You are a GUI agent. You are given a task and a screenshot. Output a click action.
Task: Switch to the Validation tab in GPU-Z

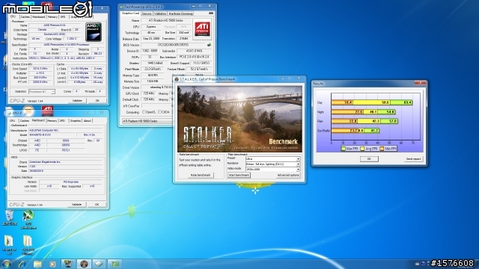point(160,13)
